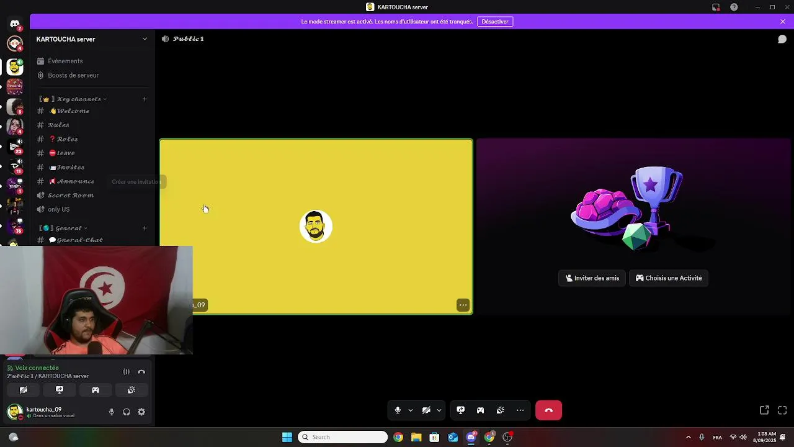The height and width of the screenshot is (447, 794).
Task: Mute microphone in call control bar
Action: coord(398,410)
